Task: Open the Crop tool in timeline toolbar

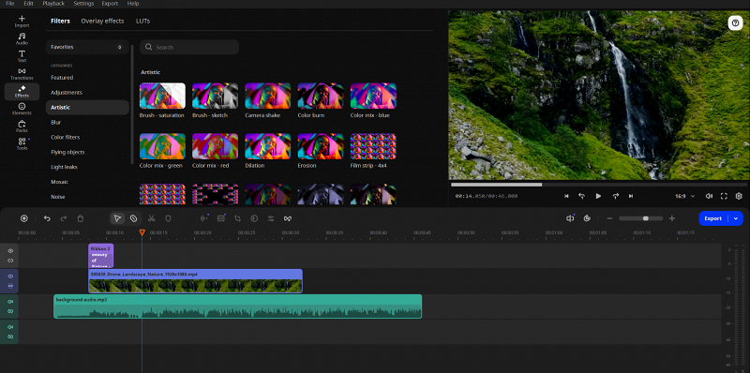Action: pyautogui.click(x=238, y=218)
